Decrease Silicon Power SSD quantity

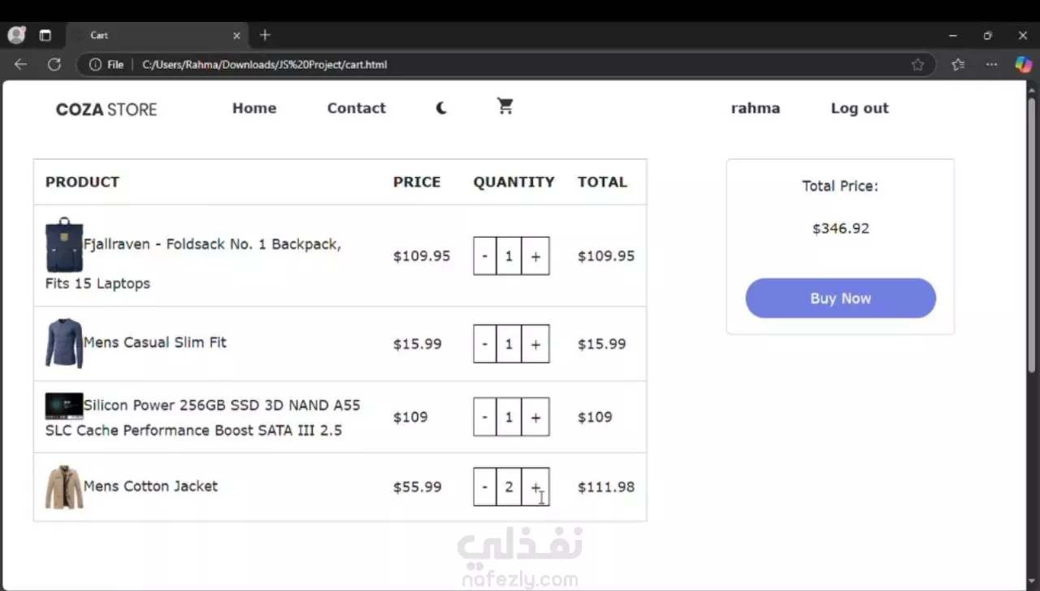[x=485, y=416]
